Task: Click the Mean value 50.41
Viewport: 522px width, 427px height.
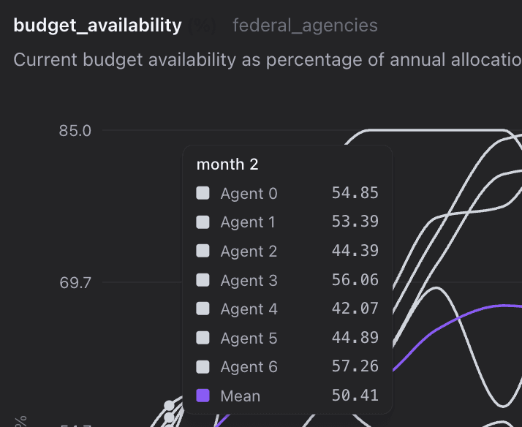Action: pos(355,396)
